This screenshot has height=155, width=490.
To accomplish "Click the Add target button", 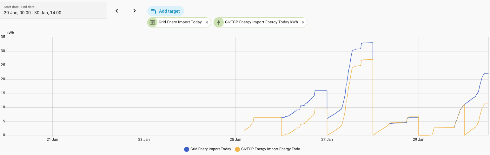I will tap(165, 11).
